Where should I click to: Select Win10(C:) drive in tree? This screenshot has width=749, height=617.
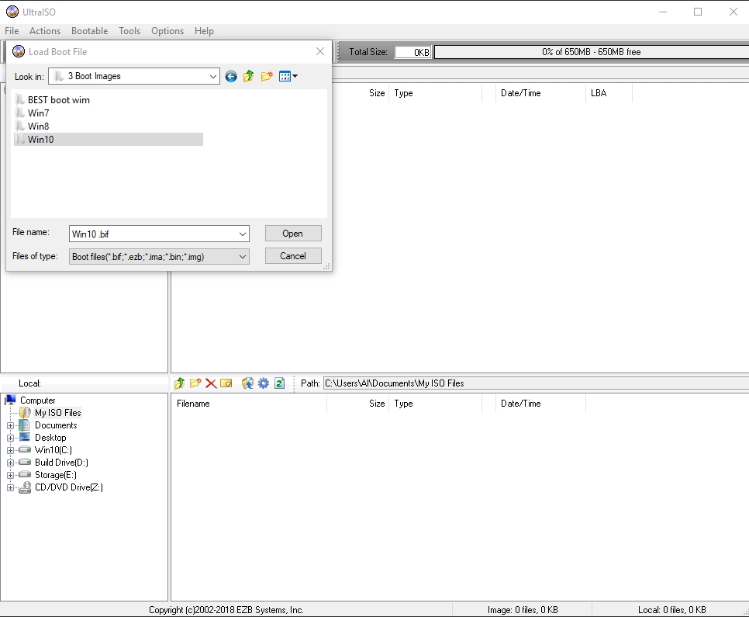tap(53, 450)
